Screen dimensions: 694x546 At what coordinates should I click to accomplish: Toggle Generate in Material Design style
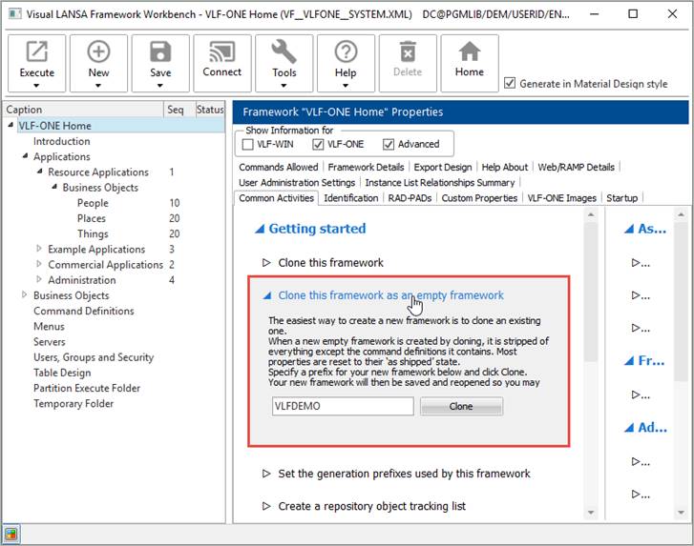point(510,84)
